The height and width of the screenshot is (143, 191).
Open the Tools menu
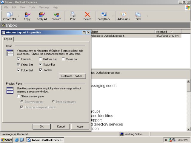click(32, 7)
